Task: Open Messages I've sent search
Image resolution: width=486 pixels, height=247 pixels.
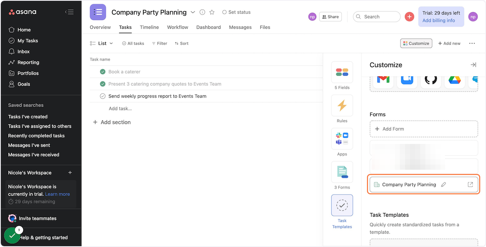Action: pos(29,145)
